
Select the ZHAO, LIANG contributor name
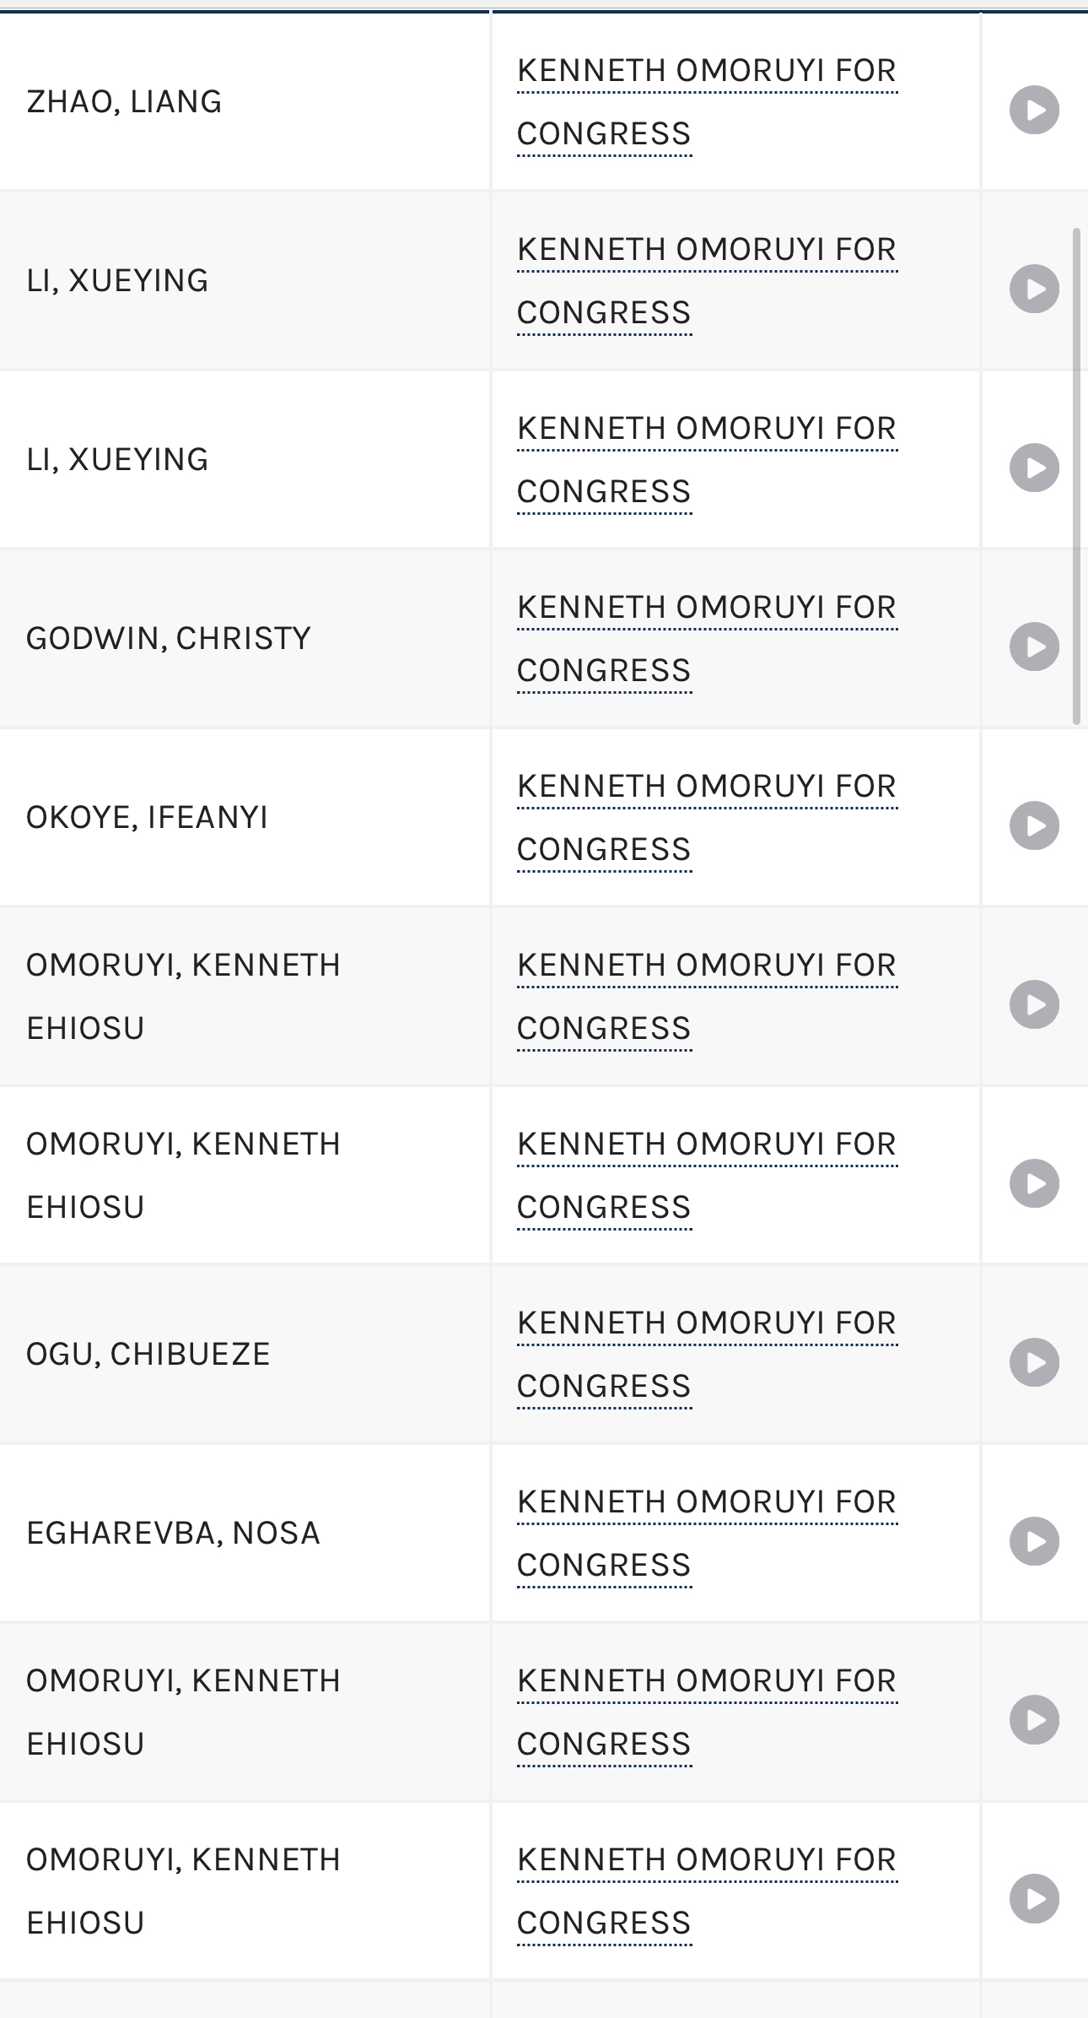[x=124, y=101]
